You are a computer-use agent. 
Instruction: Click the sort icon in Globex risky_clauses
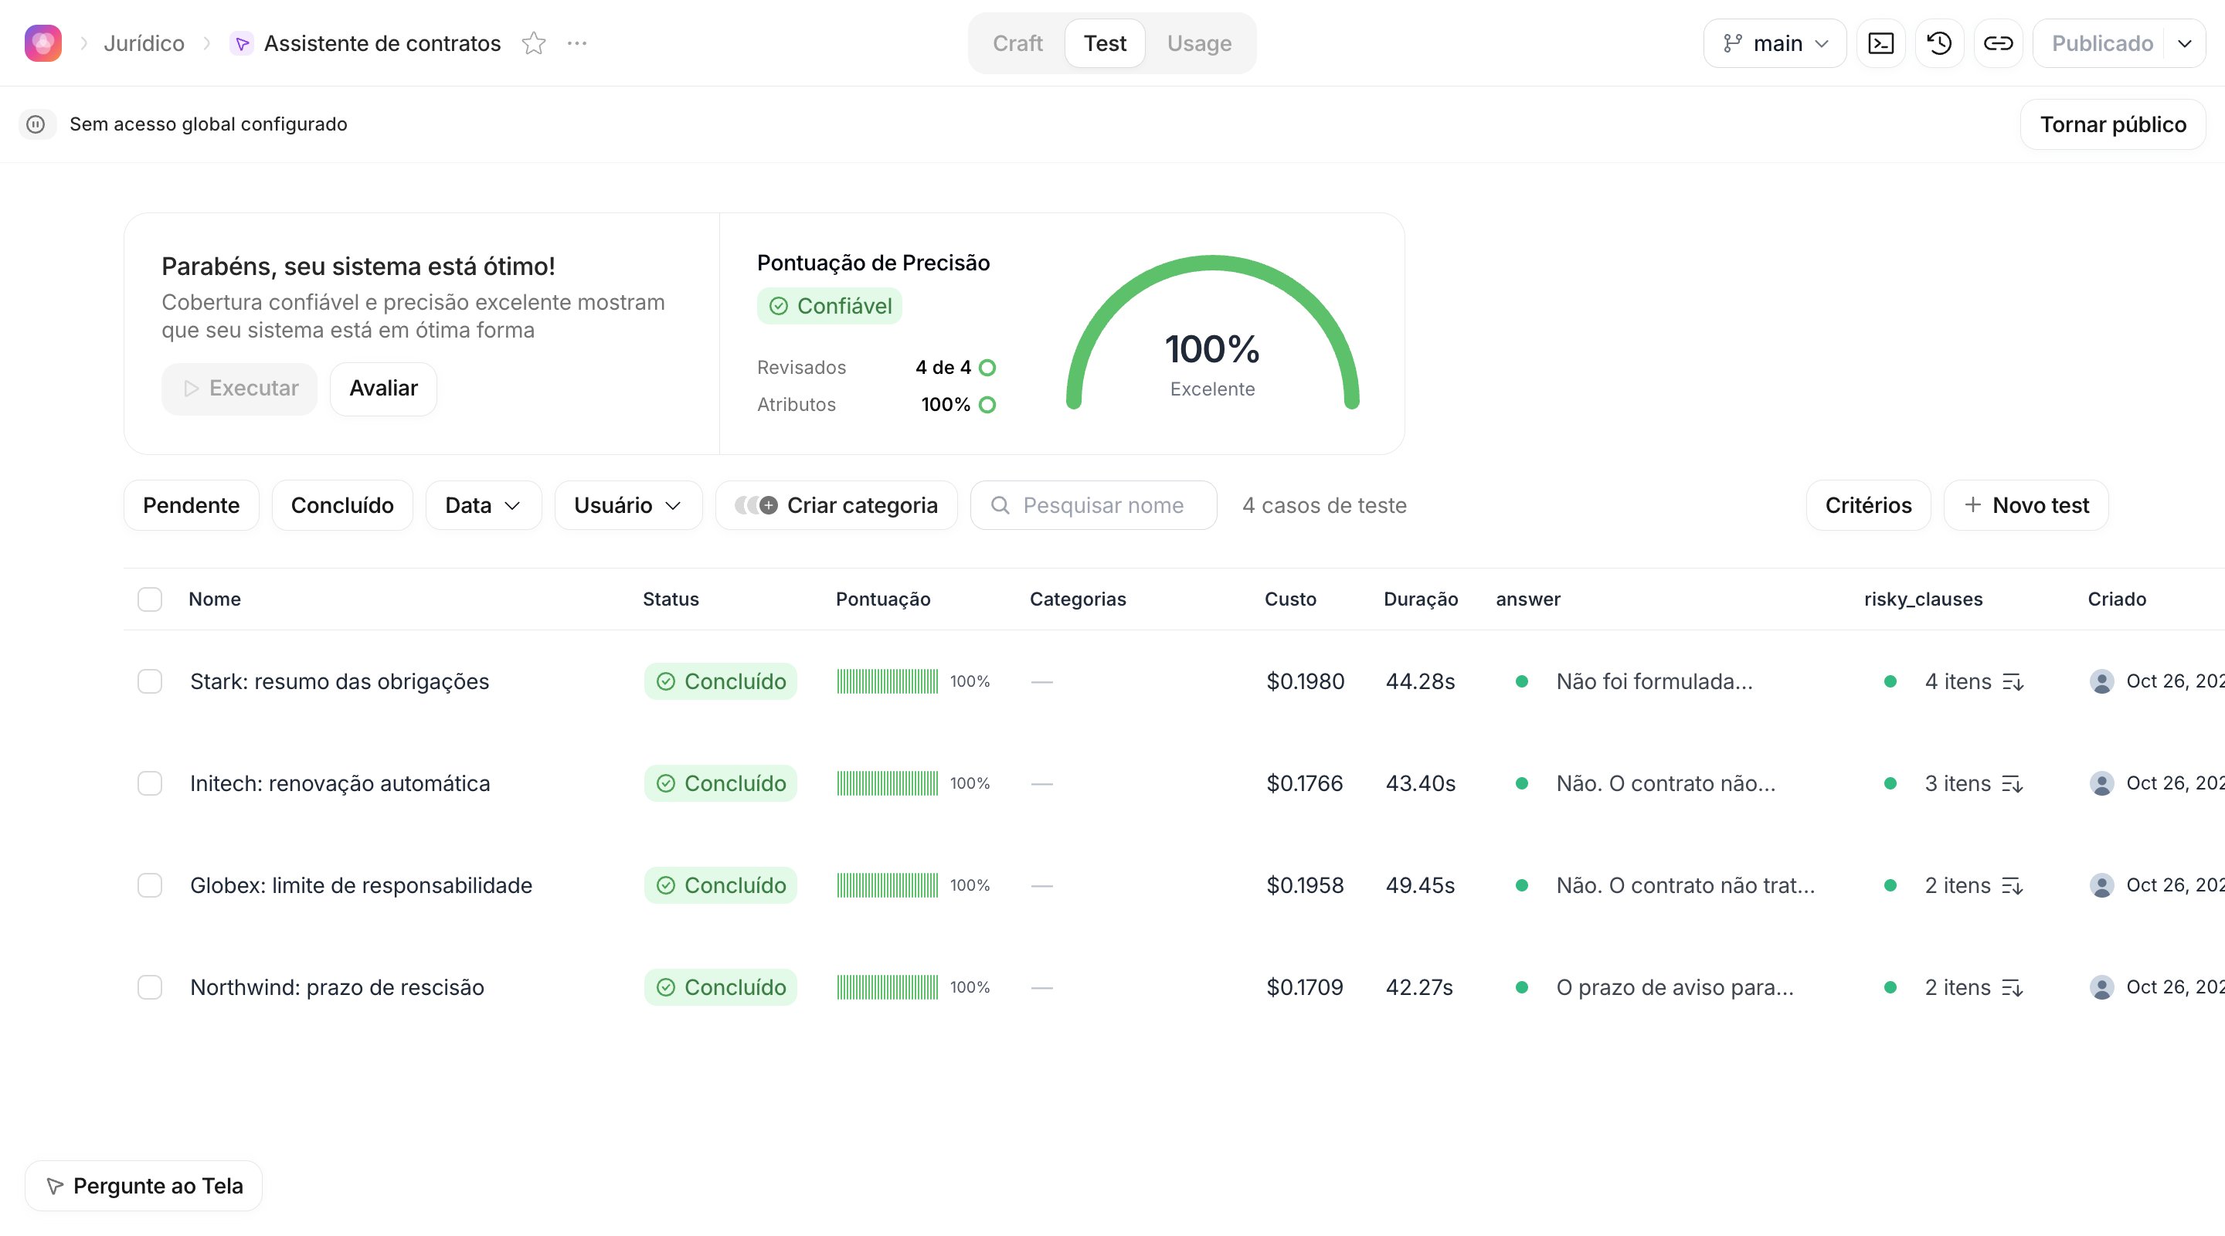[x=2013, y=885]
